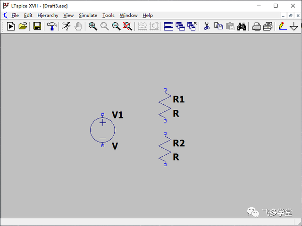Click the value R under R1
This screenshot has height=226, width=302.
click(176, 114)
